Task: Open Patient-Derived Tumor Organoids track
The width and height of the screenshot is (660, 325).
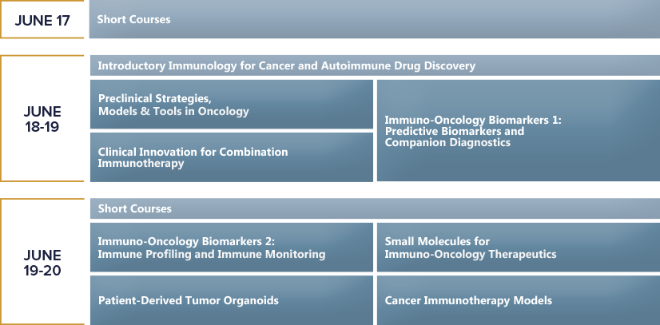Action: tap(231, 300)
